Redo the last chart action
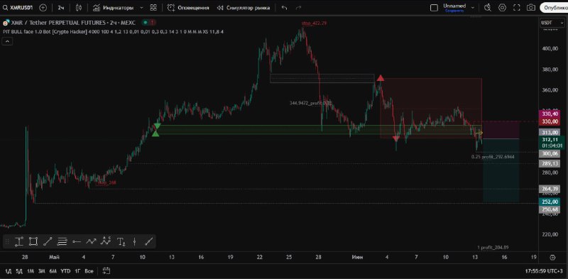 pyautogui.click(x=298, y=7)
